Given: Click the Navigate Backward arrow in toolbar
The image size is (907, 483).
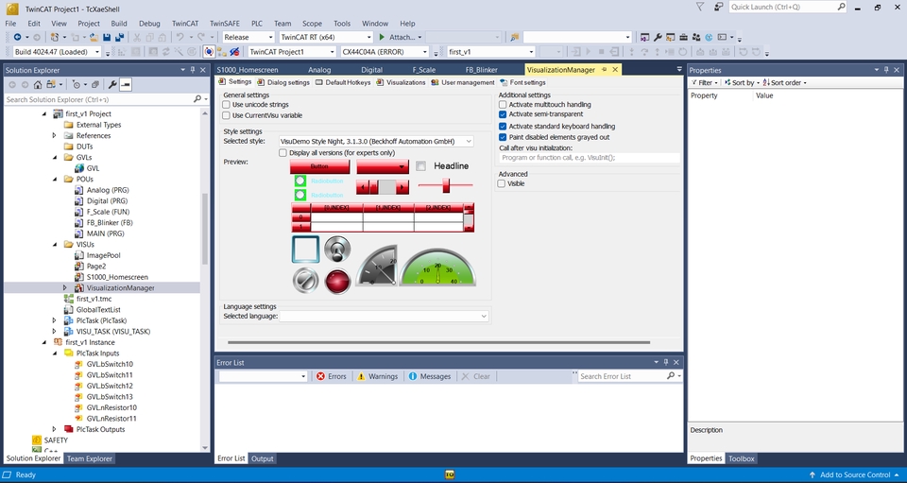Looking at the screenshot, I should [x=17, y=37].
